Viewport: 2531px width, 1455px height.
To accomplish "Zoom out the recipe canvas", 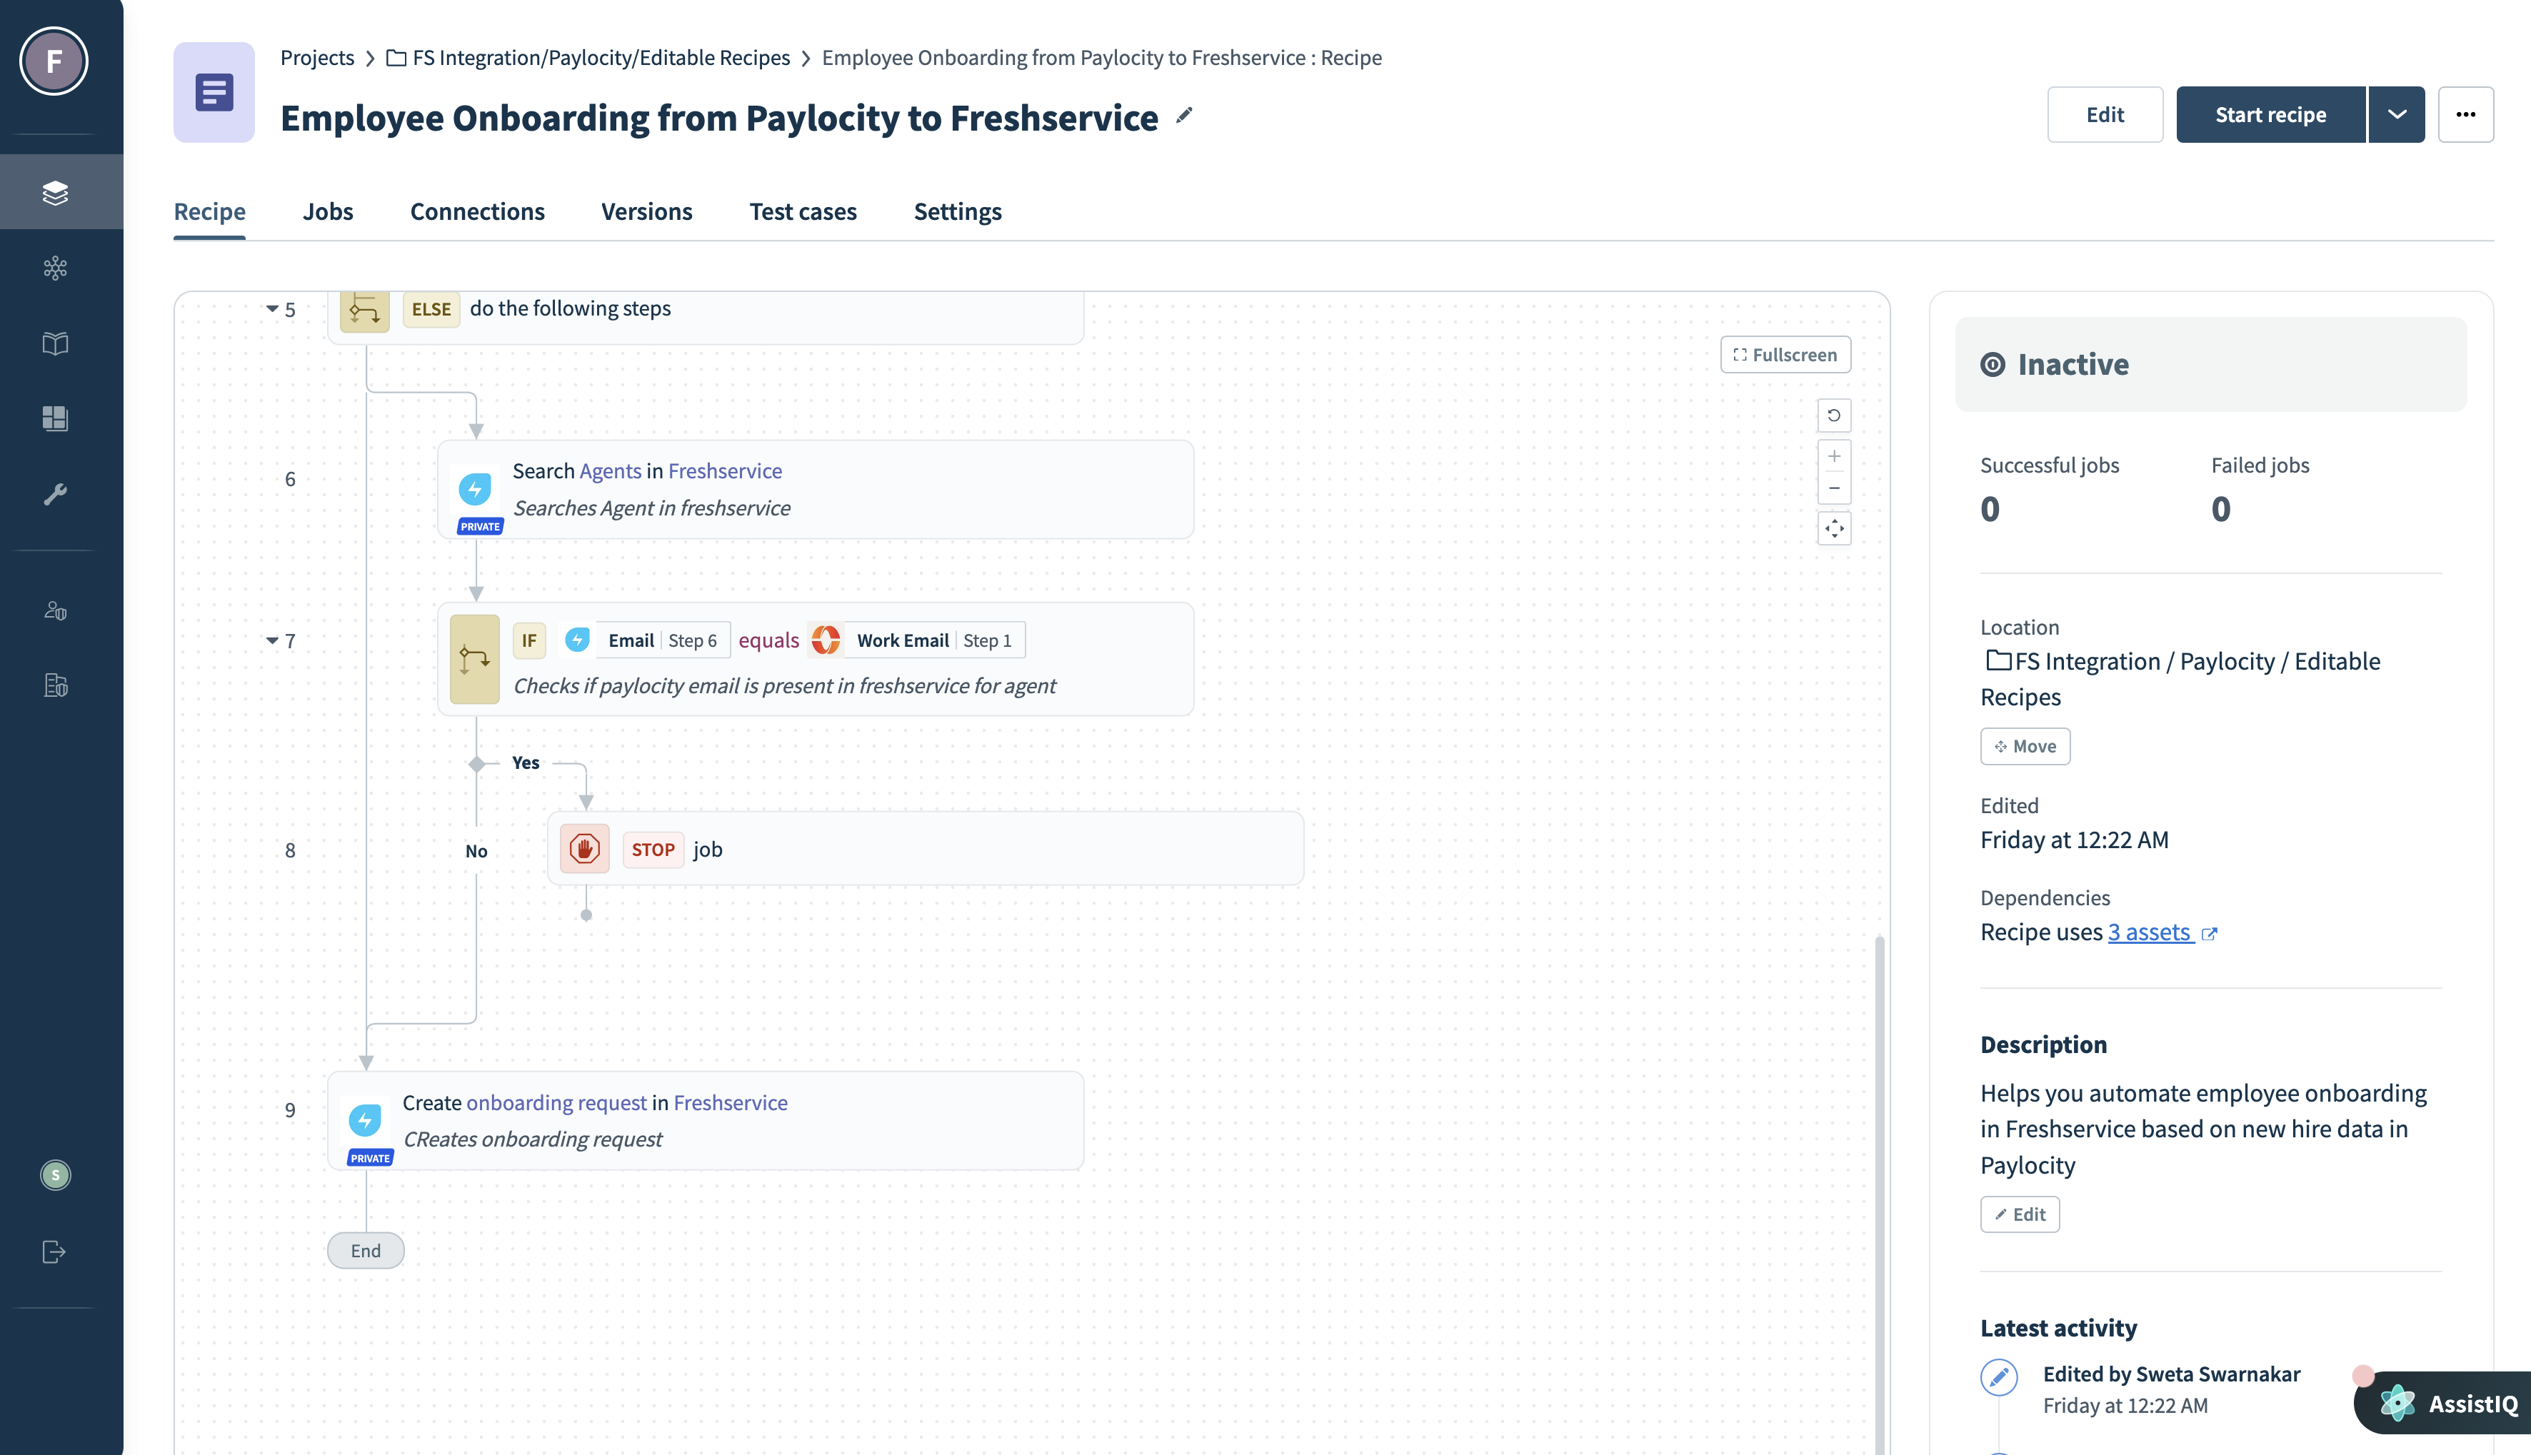I will [x=1833, y=488].
